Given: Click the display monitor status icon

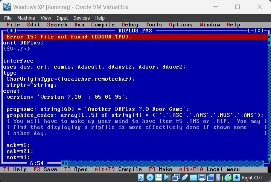Looking at the screenshot, I should [x=202, y=177].
